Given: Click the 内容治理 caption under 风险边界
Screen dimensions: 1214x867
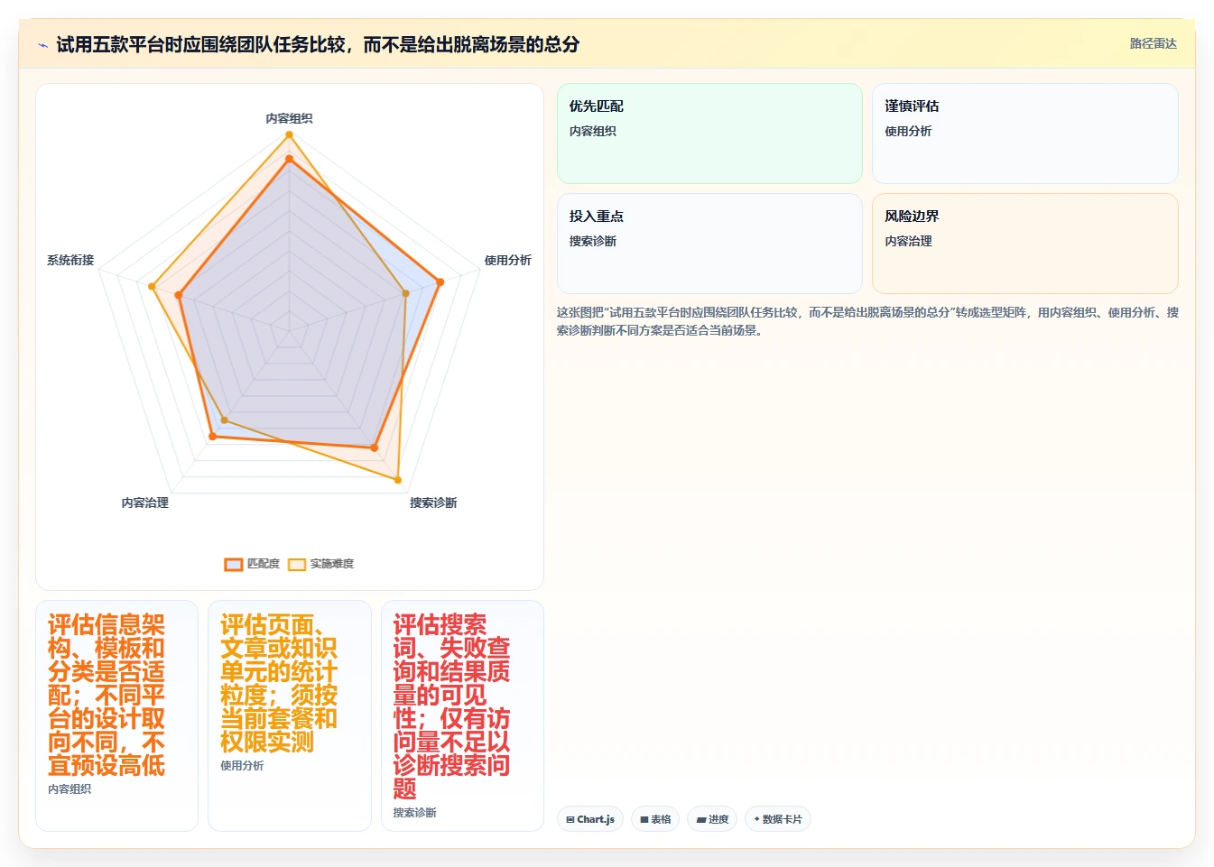Looking at the screenshot, I should [908, 241].
